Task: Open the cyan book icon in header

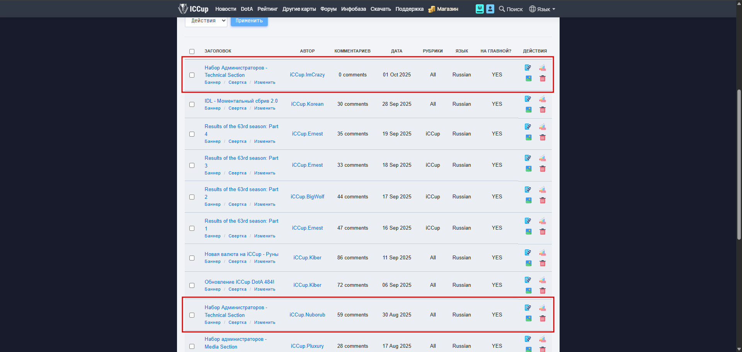Action: [480, 9]
